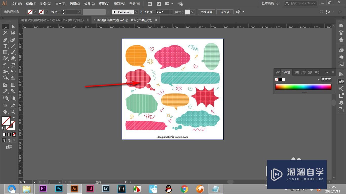The width and height of the screenshot is (346, 194).
Task: Swap fill and stroke colors
Action: (14, 118)
